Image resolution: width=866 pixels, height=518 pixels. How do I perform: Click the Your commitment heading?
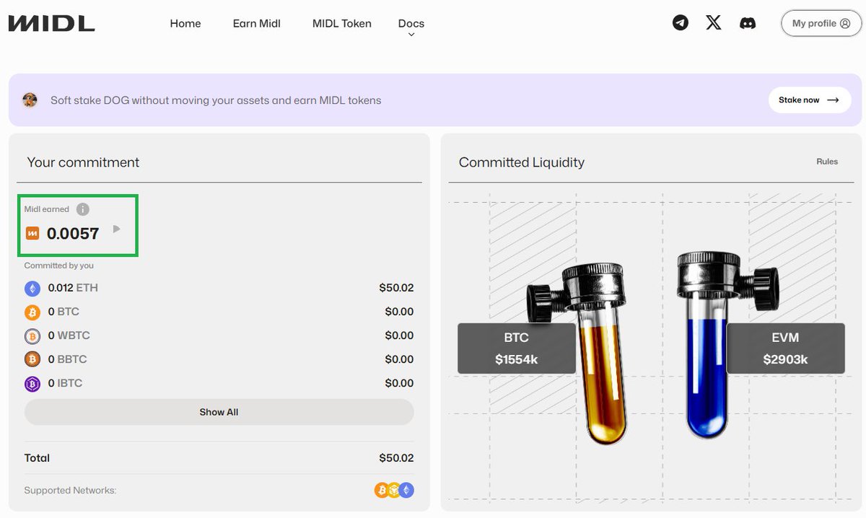pos(83,162)
